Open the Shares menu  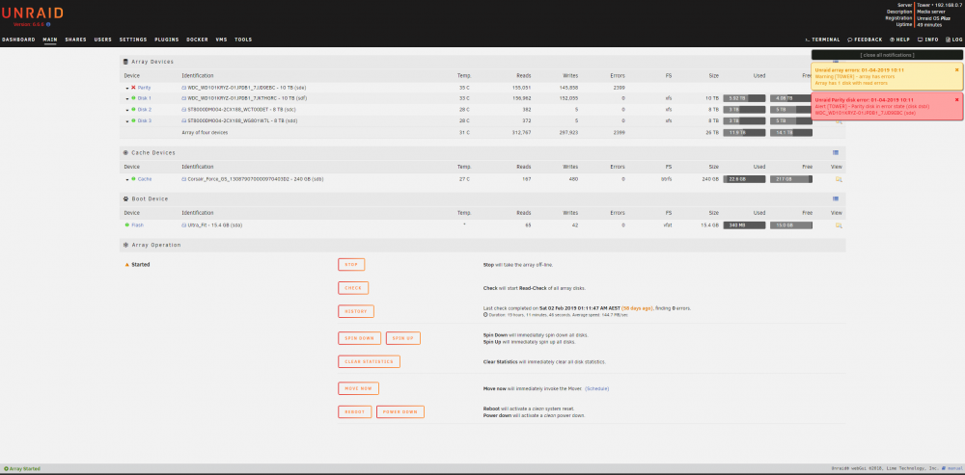(x=75, y=40)
